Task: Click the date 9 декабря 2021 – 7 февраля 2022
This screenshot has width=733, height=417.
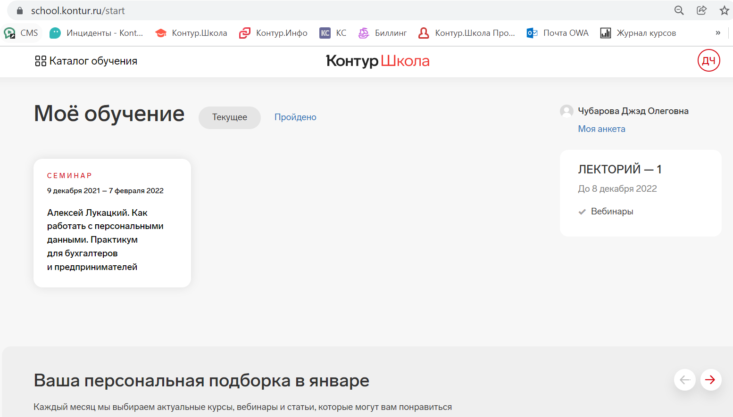Action: coord(105,191)
